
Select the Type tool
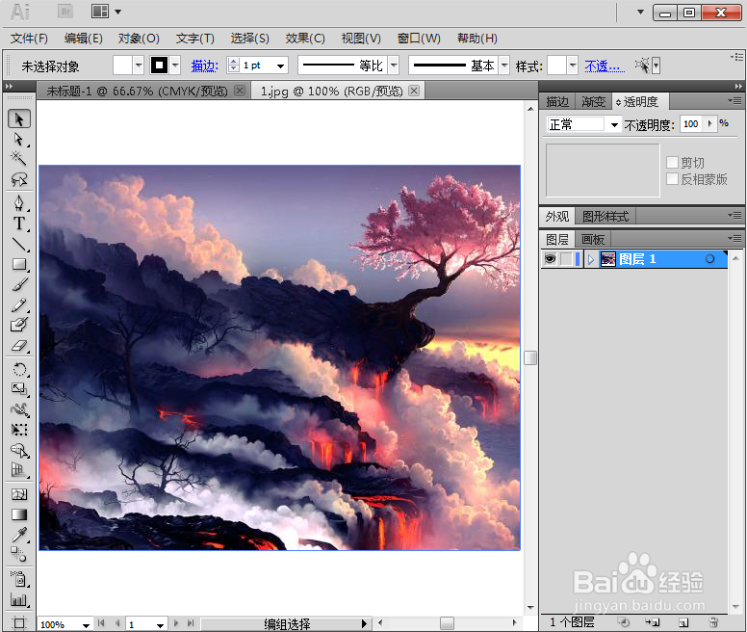[x=19, y=224]
